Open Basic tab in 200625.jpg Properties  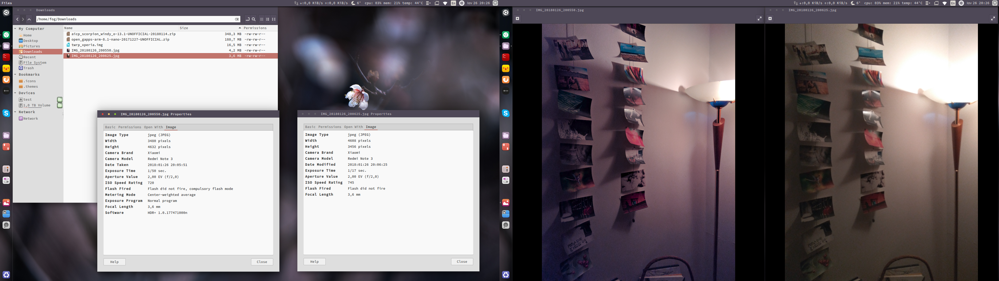pyautogui.click(x=310, y=127)
